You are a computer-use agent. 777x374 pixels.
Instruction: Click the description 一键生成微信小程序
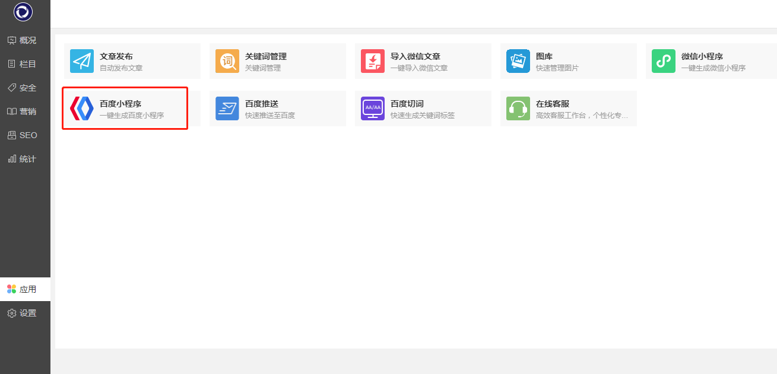click(713, 68)
